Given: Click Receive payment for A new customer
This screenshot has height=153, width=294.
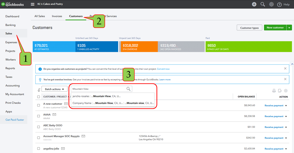Looking at the screenshot, I should (x=274, y=106).
